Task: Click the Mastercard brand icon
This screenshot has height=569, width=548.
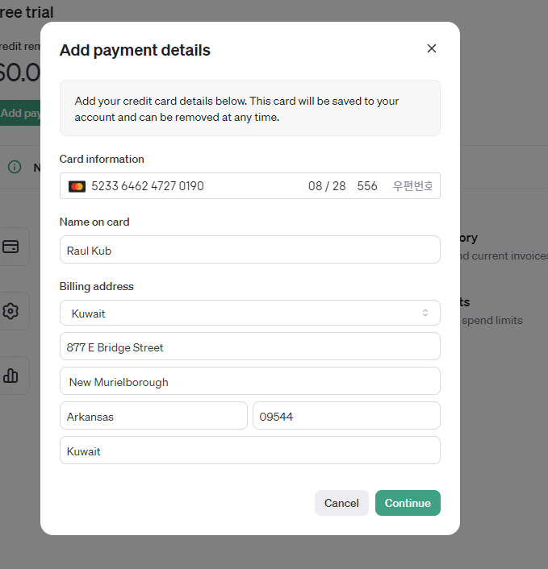Action: (77, 186)
